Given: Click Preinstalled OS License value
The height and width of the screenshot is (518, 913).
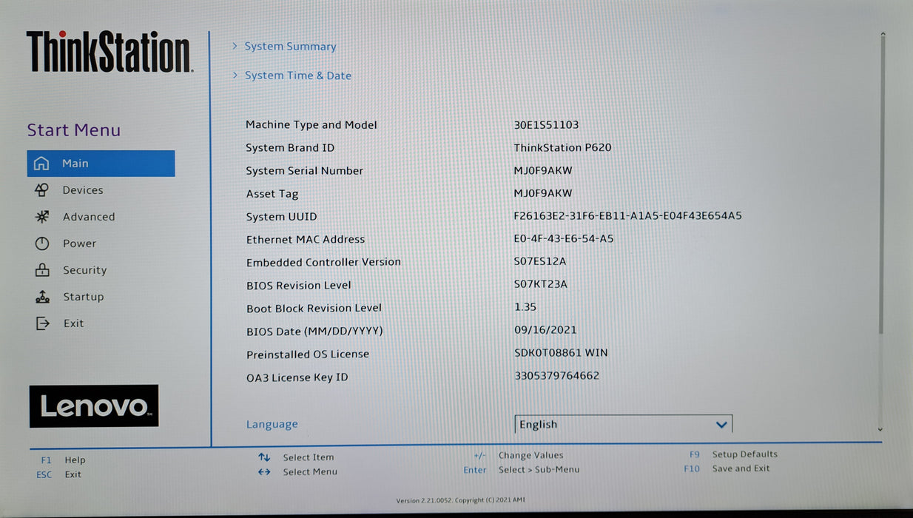Looking at the screenshot, I should point(561,353).
